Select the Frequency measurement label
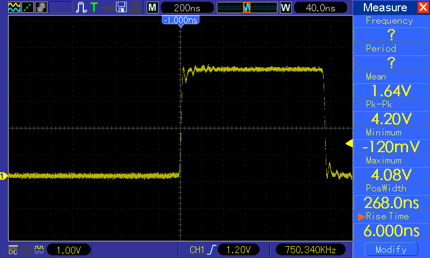Image resolution: width=430 pixels, height=258 pixels. [389, 21]
